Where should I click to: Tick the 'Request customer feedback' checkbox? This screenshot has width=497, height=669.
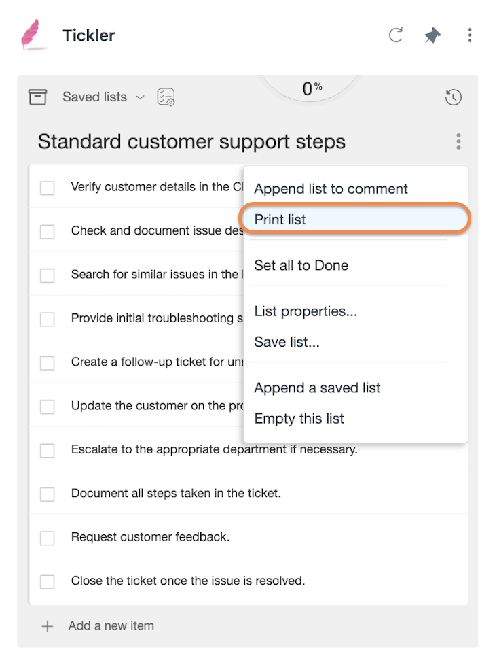(x=48, y=538)
